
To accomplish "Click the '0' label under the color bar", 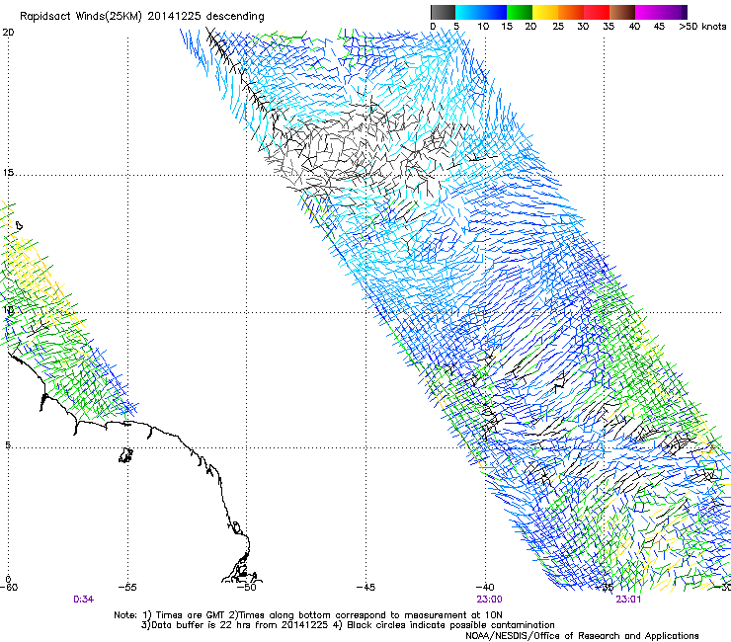I will [x=433, y=27].
